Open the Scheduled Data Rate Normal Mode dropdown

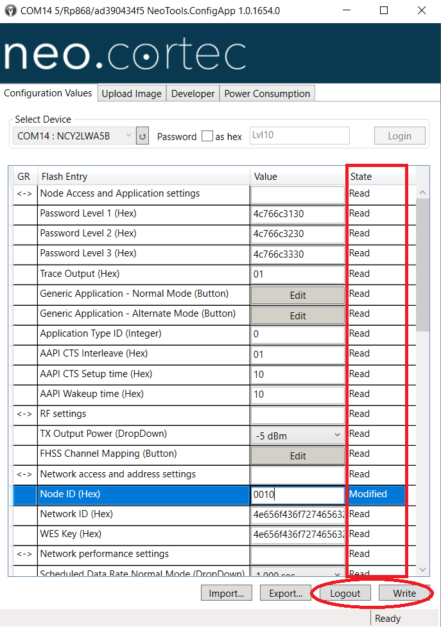coord(298,572)
